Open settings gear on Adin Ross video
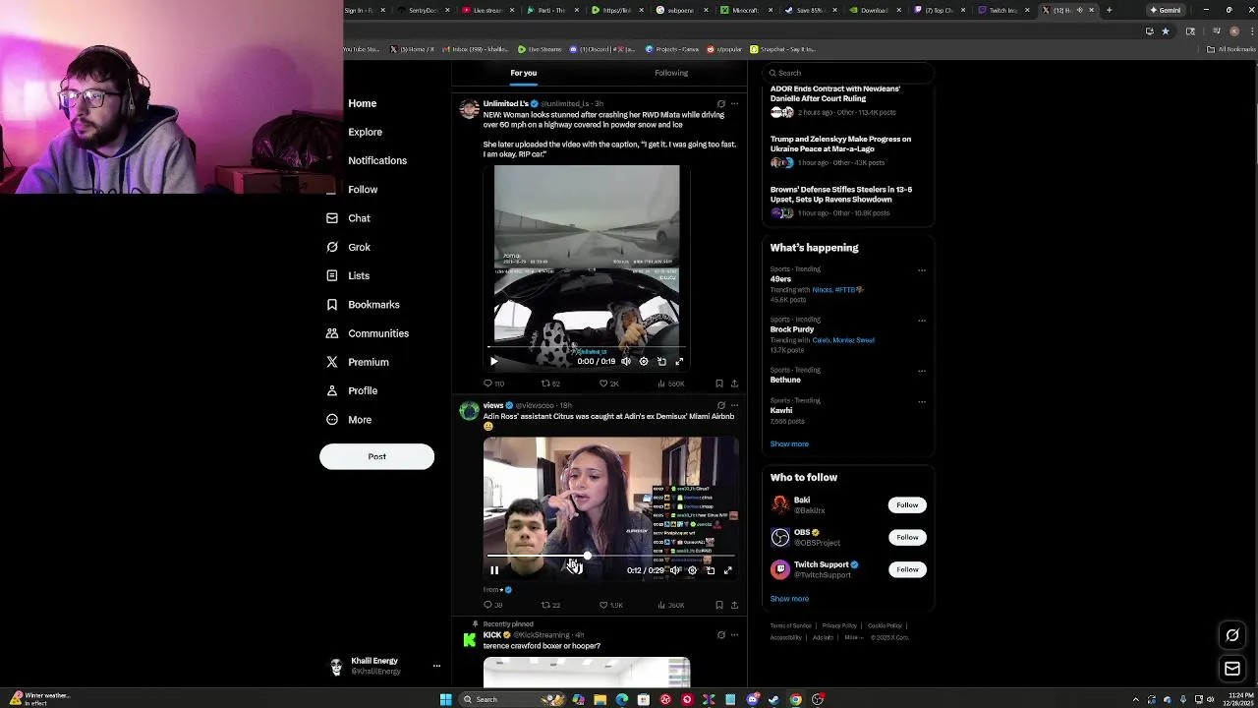The height and width of the screenshot is (708, 1258). click(692, 570)
